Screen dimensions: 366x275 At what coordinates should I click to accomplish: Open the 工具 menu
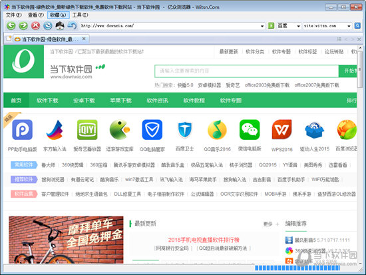(80, 15)
